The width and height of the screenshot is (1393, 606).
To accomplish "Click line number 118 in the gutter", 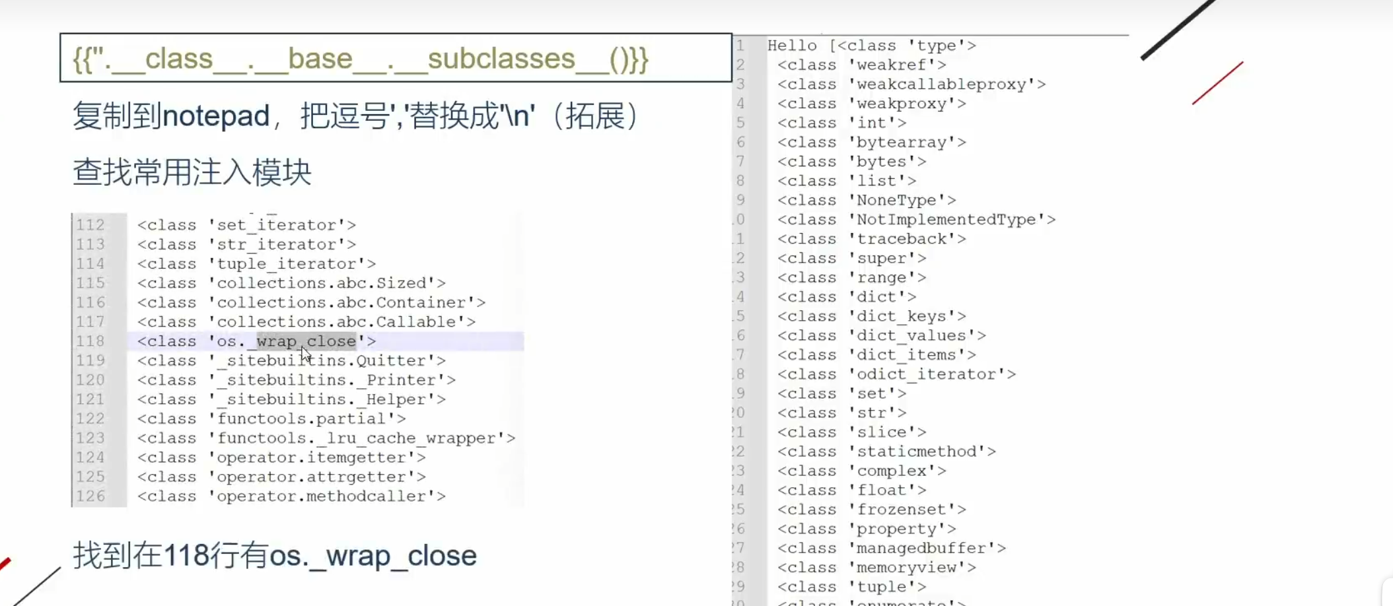I will click(90, 341).
